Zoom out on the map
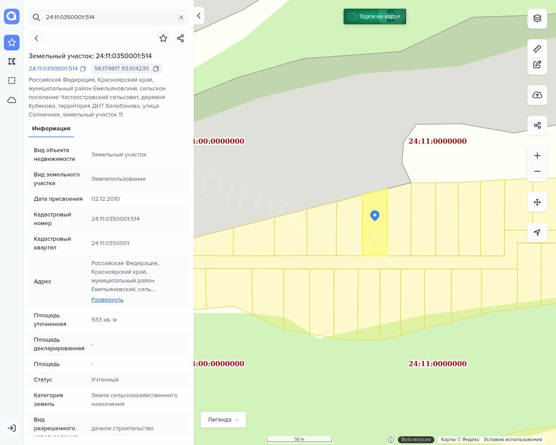The width and height of the screenshot is (556, 445). pos(537,172)
